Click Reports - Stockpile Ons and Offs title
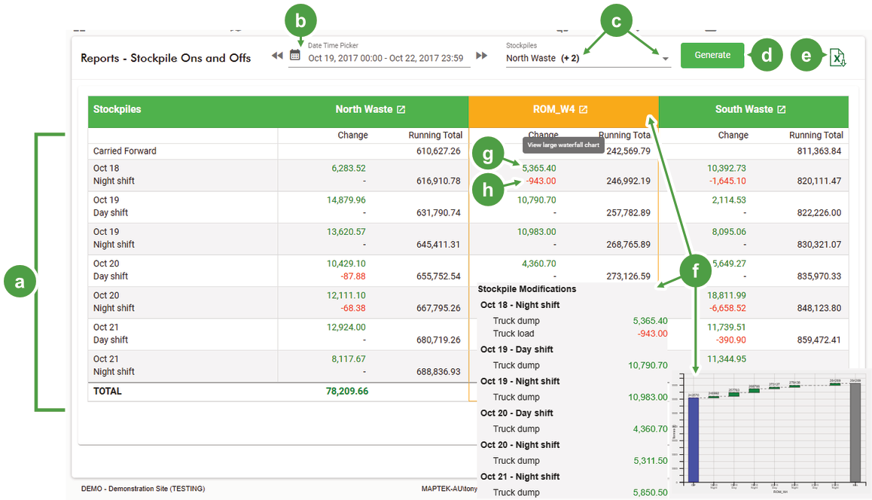This screenshot has height=500, width=872. tap(166, 59)
